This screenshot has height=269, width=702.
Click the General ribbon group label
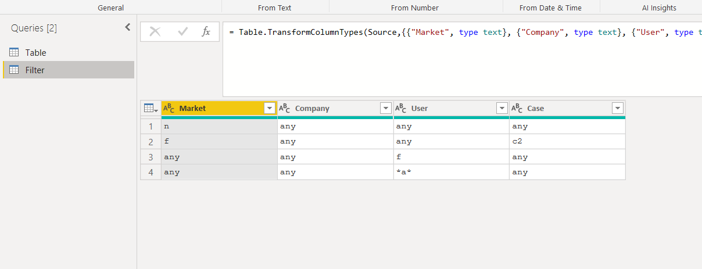(x=110, y=8)
